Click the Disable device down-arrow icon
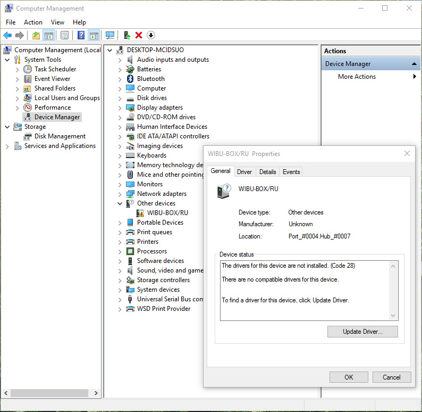422x412 pixels. [x=151, y=35]
